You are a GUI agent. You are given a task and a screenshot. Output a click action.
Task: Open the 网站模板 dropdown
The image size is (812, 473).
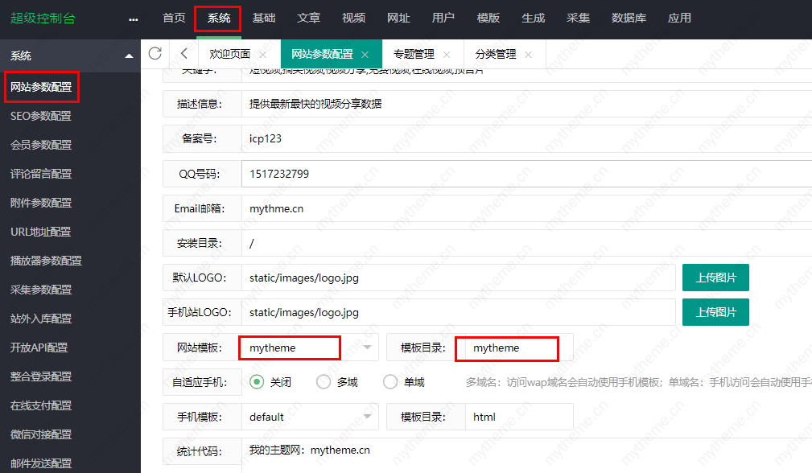(368, 348)
